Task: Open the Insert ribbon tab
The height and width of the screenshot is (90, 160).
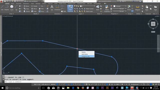Action: pyautogui.click(x=12, y=3)
